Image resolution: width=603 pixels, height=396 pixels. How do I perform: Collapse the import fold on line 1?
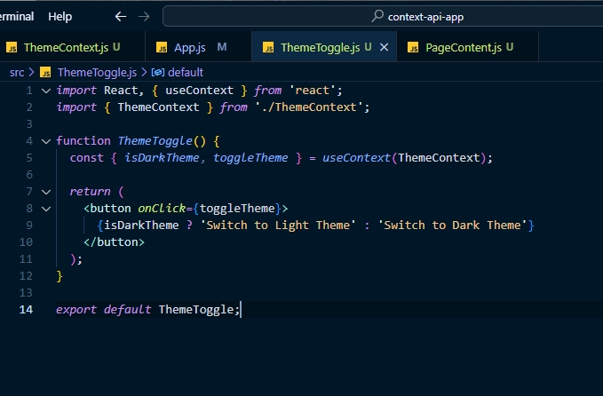click(46, 91)
